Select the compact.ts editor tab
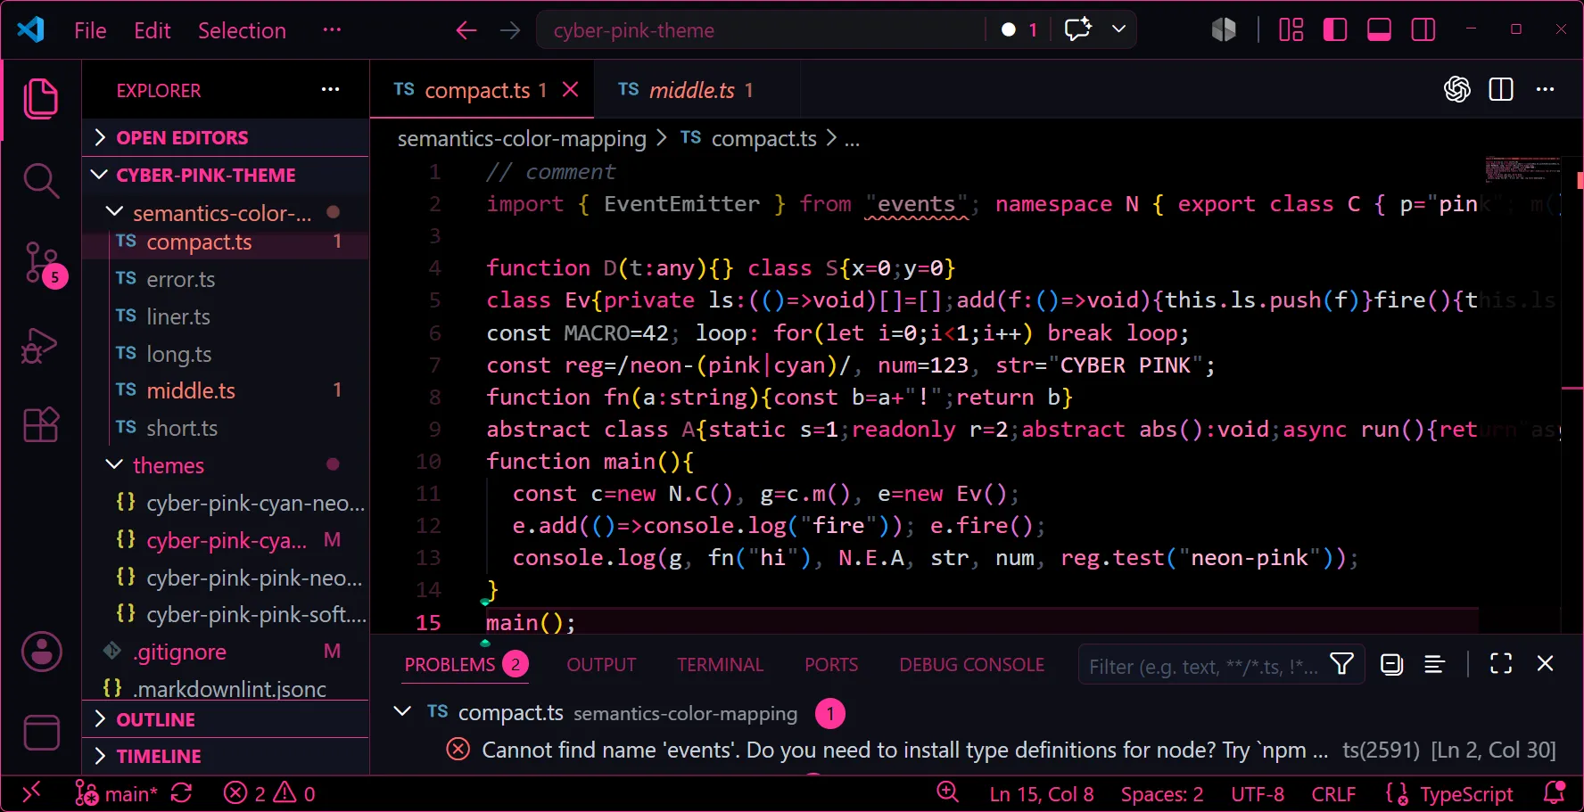The height and width of the screenshot is (812, 1584). pos(482,90)
